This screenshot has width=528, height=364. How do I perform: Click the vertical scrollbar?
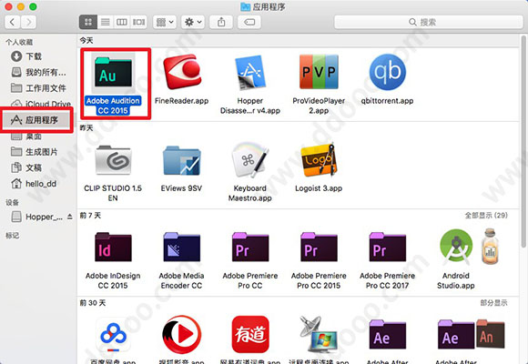[x=523, y=141]
